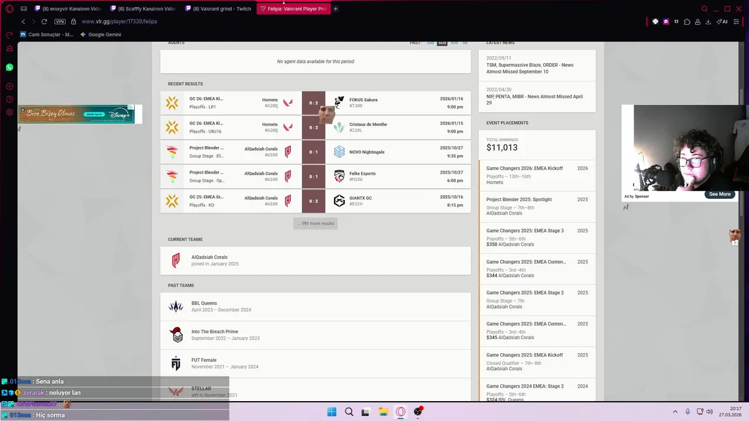Filter agents by past 30d
Screen dimensions: 749x421
pos(430,43)
